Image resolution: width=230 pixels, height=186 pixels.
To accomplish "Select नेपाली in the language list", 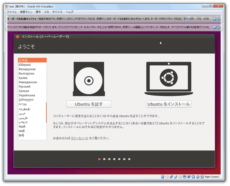I will 32,127.
